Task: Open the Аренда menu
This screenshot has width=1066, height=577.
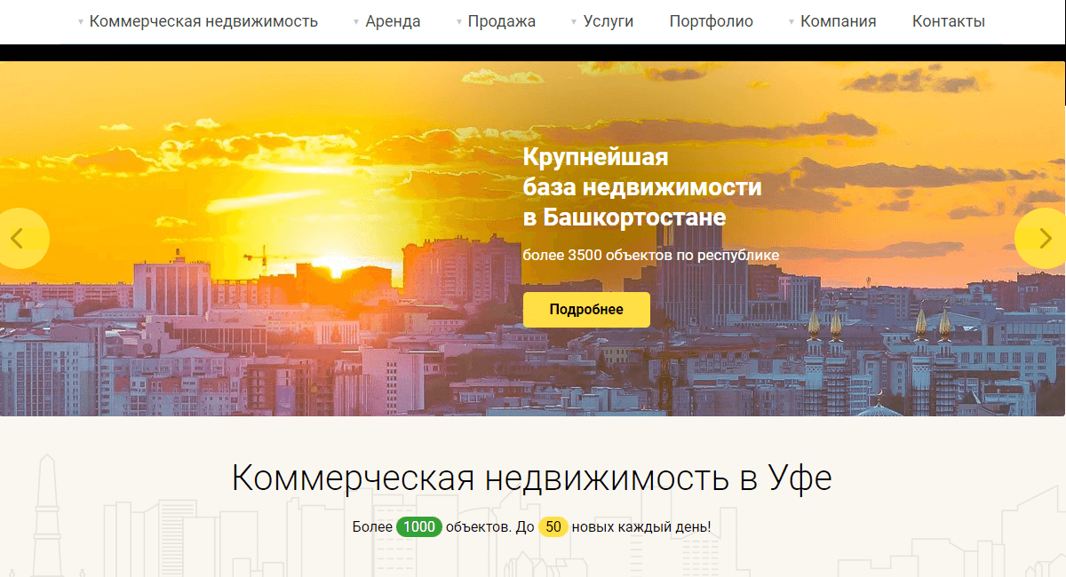Action: tap(392, 21)
